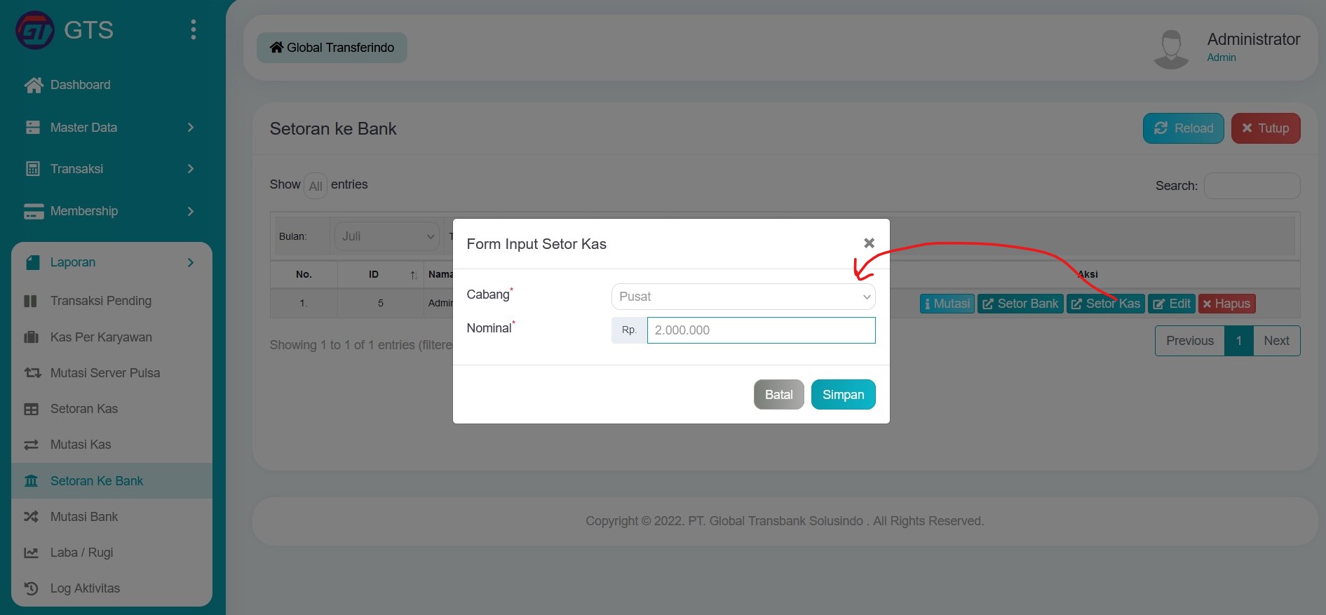
Task: Open the Cabang dropdown showing Pusat
Action: [743, 297]
